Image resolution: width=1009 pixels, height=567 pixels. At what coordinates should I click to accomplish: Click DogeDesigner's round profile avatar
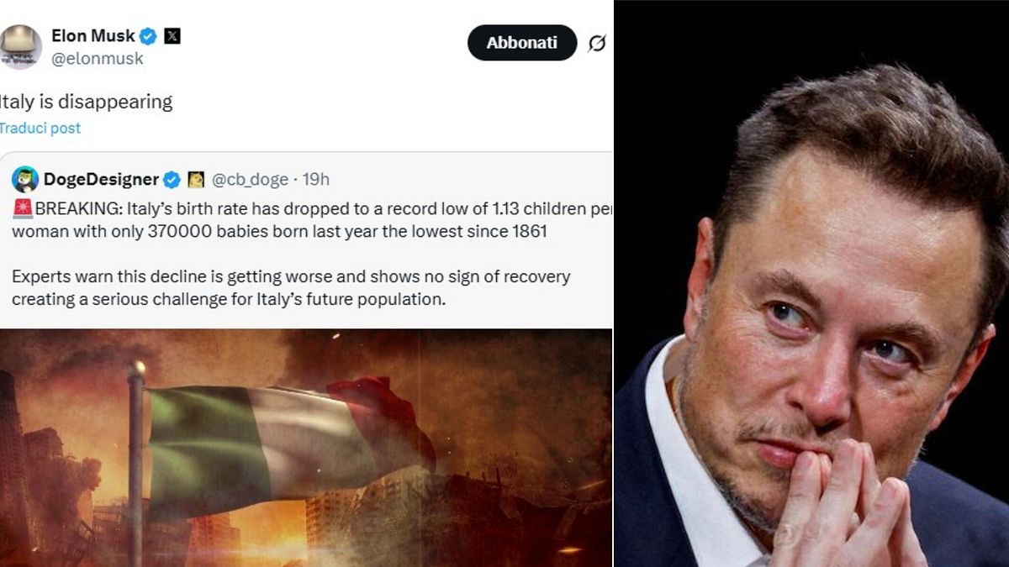click(25, 179)
